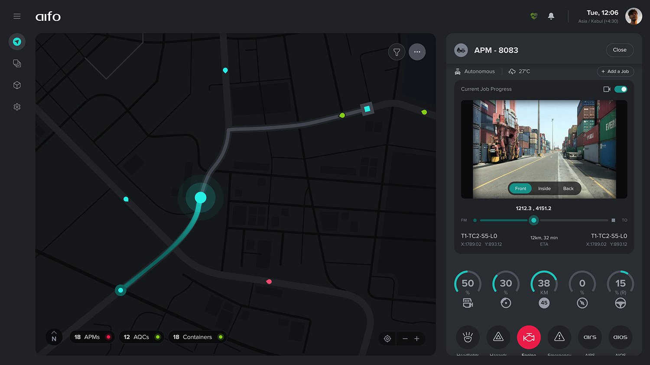Toggle the 18 Containers map filter

198,337
